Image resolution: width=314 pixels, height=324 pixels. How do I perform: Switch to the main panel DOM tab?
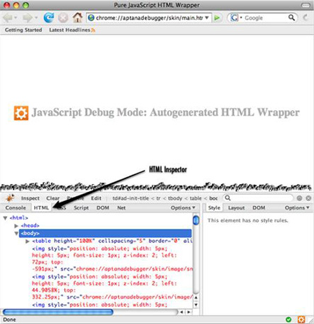[103, 208]
